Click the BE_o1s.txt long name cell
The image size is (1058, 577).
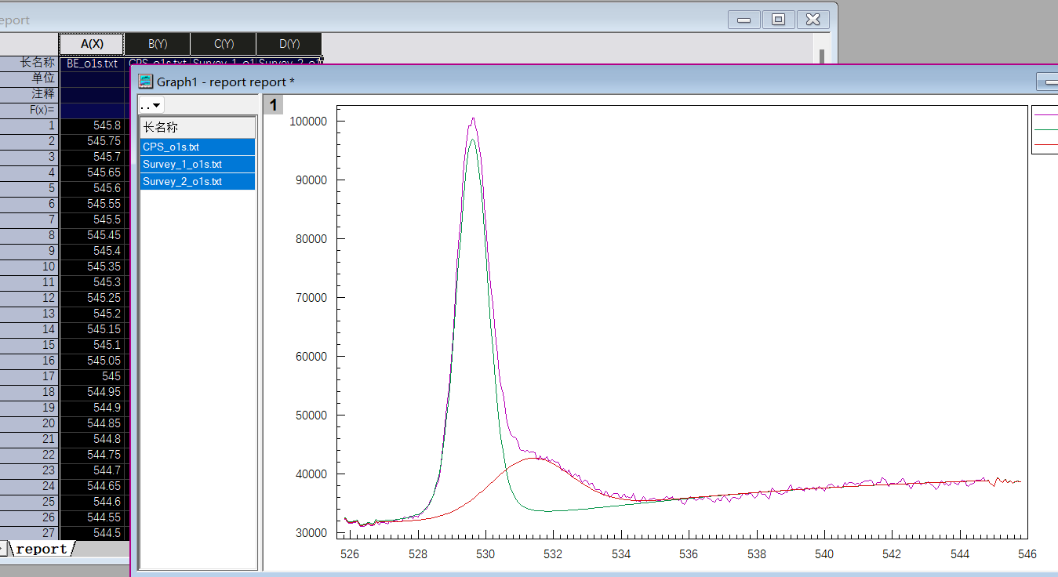click(92, 63)
